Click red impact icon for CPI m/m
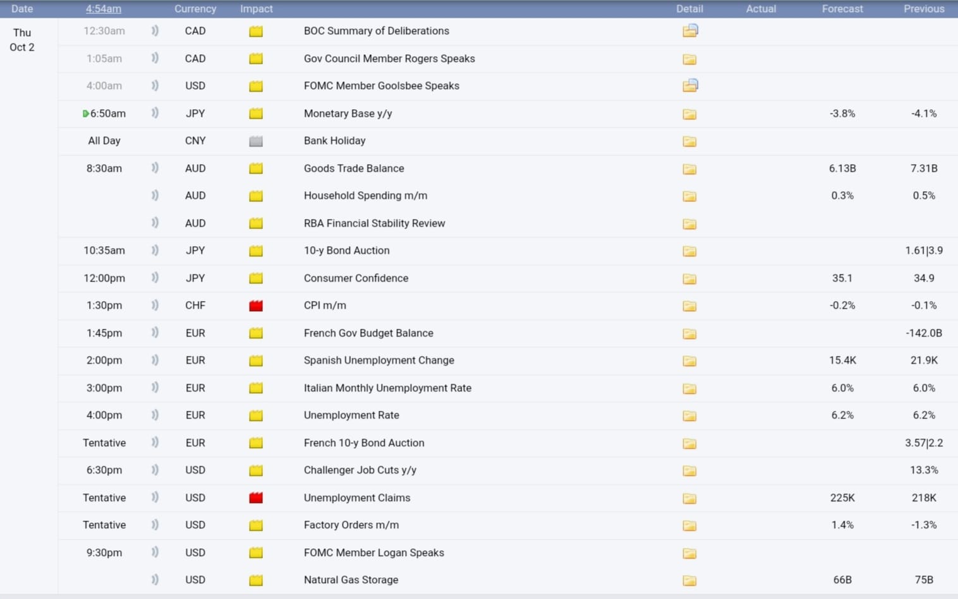 point(256,306)
